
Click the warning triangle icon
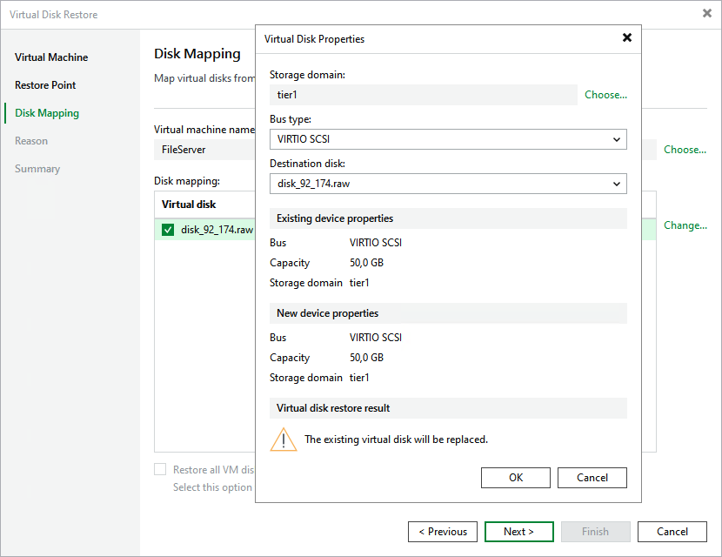click(284, 440)
